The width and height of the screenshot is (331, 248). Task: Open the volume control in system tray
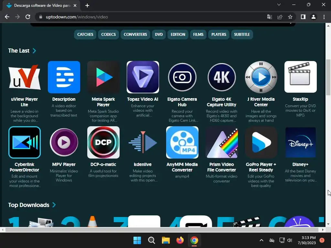click(290, 240)
